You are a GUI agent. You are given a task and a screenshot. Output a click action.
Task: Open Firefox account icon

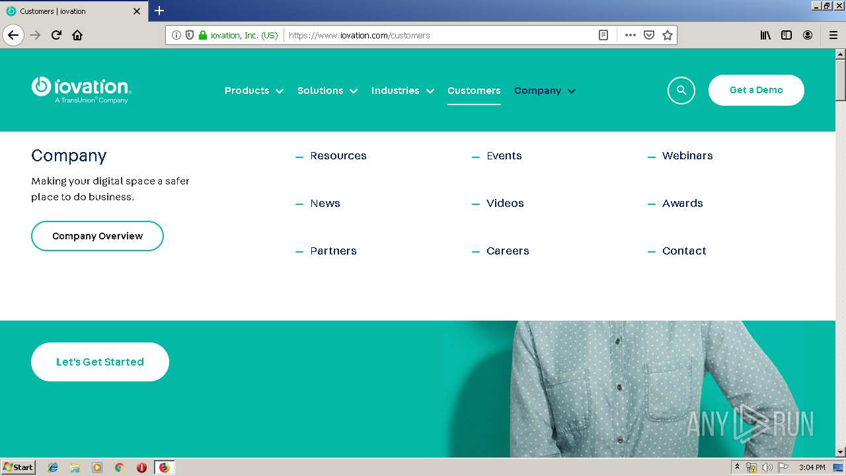tap(808, 35)
